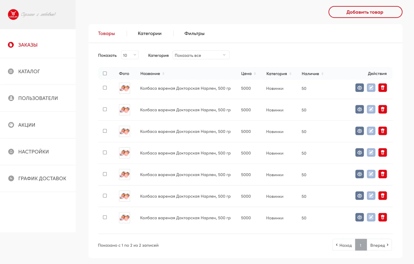414x264 pixels.
Task: Click the red Заказы sidebar icon
Action: click(x=11, y=45)
